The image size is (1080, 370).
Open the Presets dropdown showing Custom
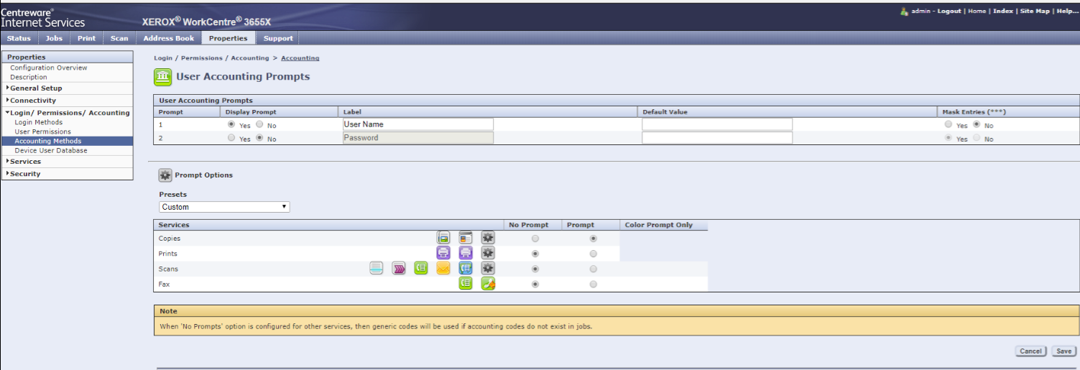pyautogui.click(x=224, y=207)
